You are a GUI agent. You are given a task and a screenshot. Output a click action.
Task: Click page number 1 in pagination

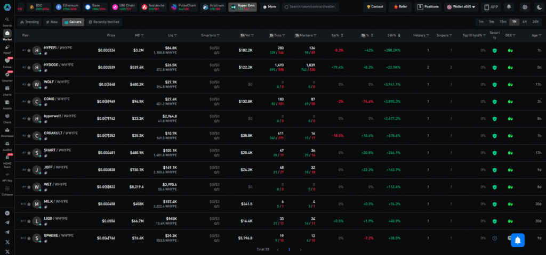click(x=289, y=250)
